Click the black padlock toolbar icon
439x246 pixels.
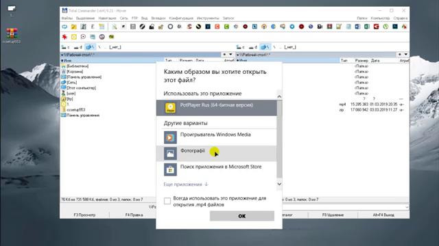[152, 27]
